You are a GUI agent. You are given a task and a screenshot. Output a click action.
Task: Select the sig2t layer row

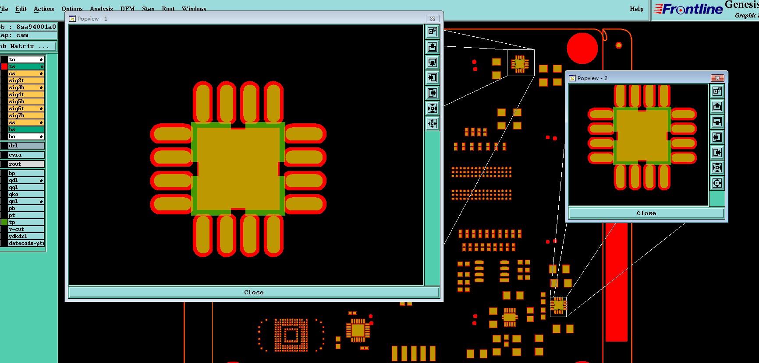(x=26, y=80)
